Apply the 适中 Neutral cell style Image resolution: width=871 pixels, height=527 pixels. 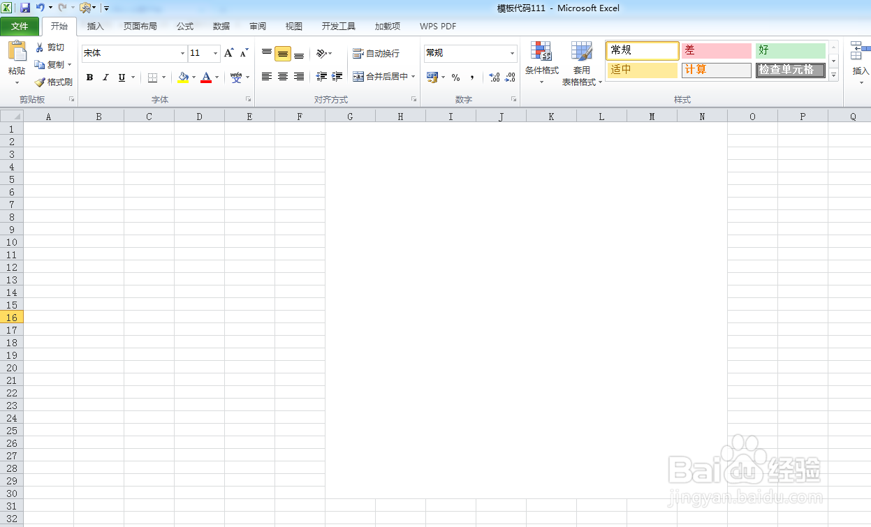(x=643, y=70)
